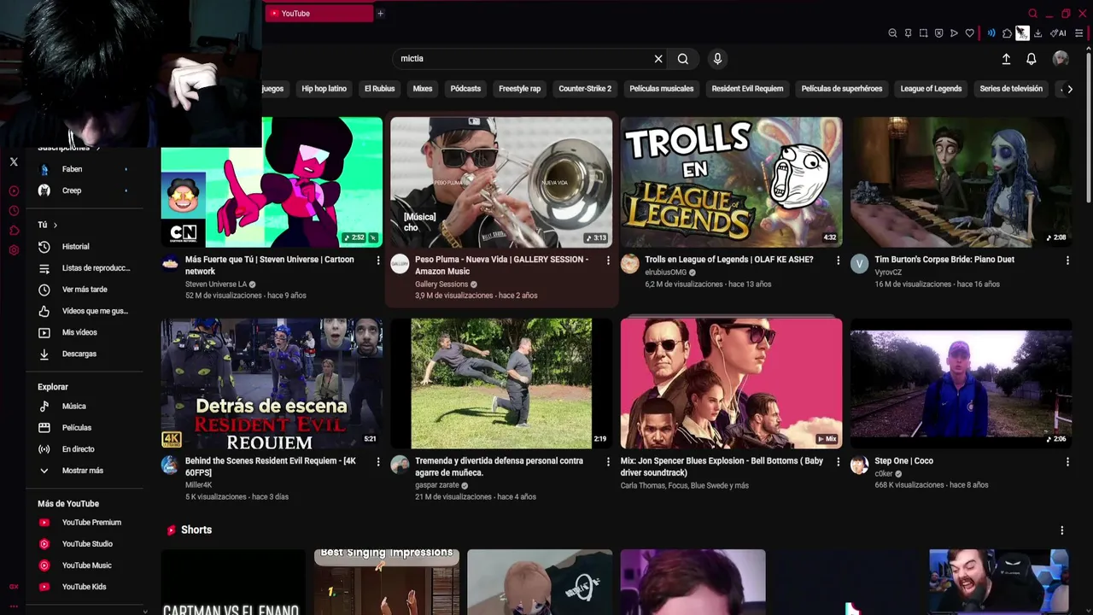This screenshot has height=615, width=1093.
Task: Open En directo under Explorar
Action: coord(78,449)
